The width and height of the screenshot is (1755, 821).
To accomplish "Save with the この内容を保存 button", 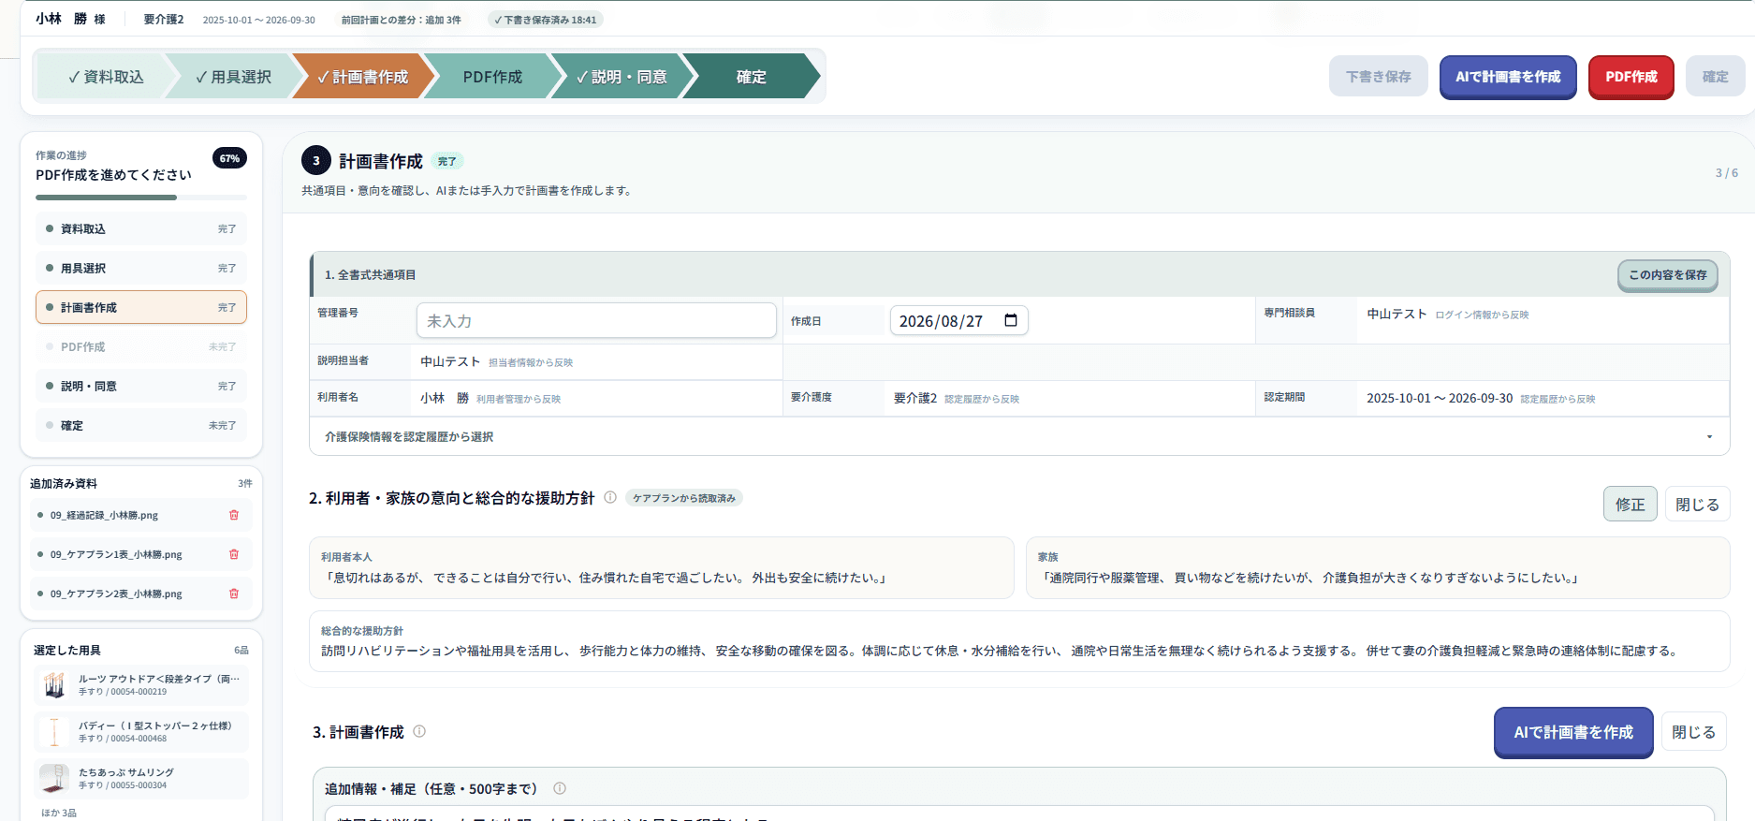I will (x=1668, y=275).
